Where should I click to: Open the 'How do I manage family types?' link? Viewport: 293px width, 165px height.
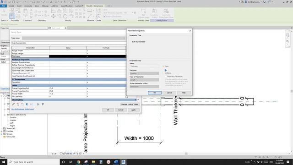pyautogui.click(x=22, y=109)
